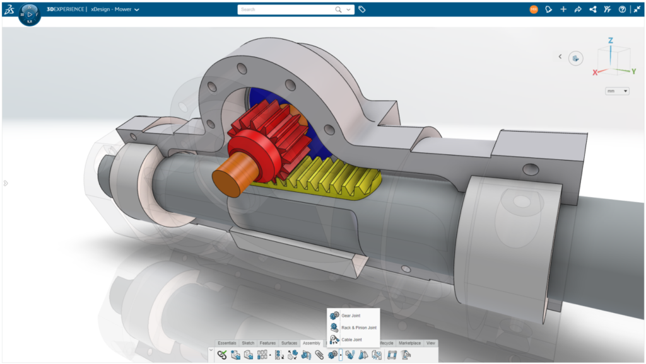This screenshot has height=364, width=646.
Task: Open the help question mark icon
Action: 623,9
